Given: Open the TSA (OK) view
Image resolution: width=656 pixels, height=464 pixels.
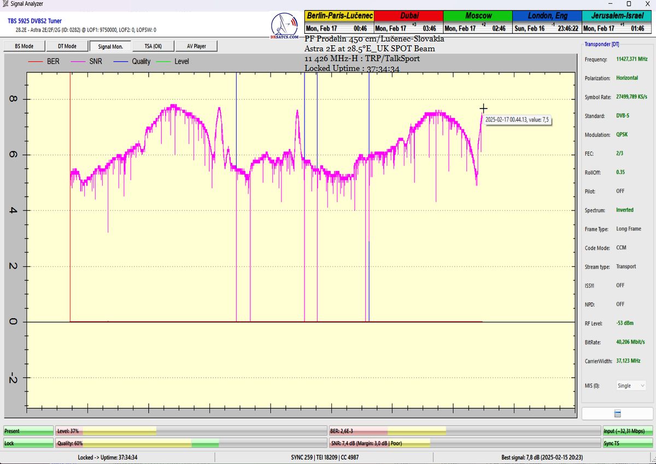Looking at the screenshot, I should tap(153, 46).
